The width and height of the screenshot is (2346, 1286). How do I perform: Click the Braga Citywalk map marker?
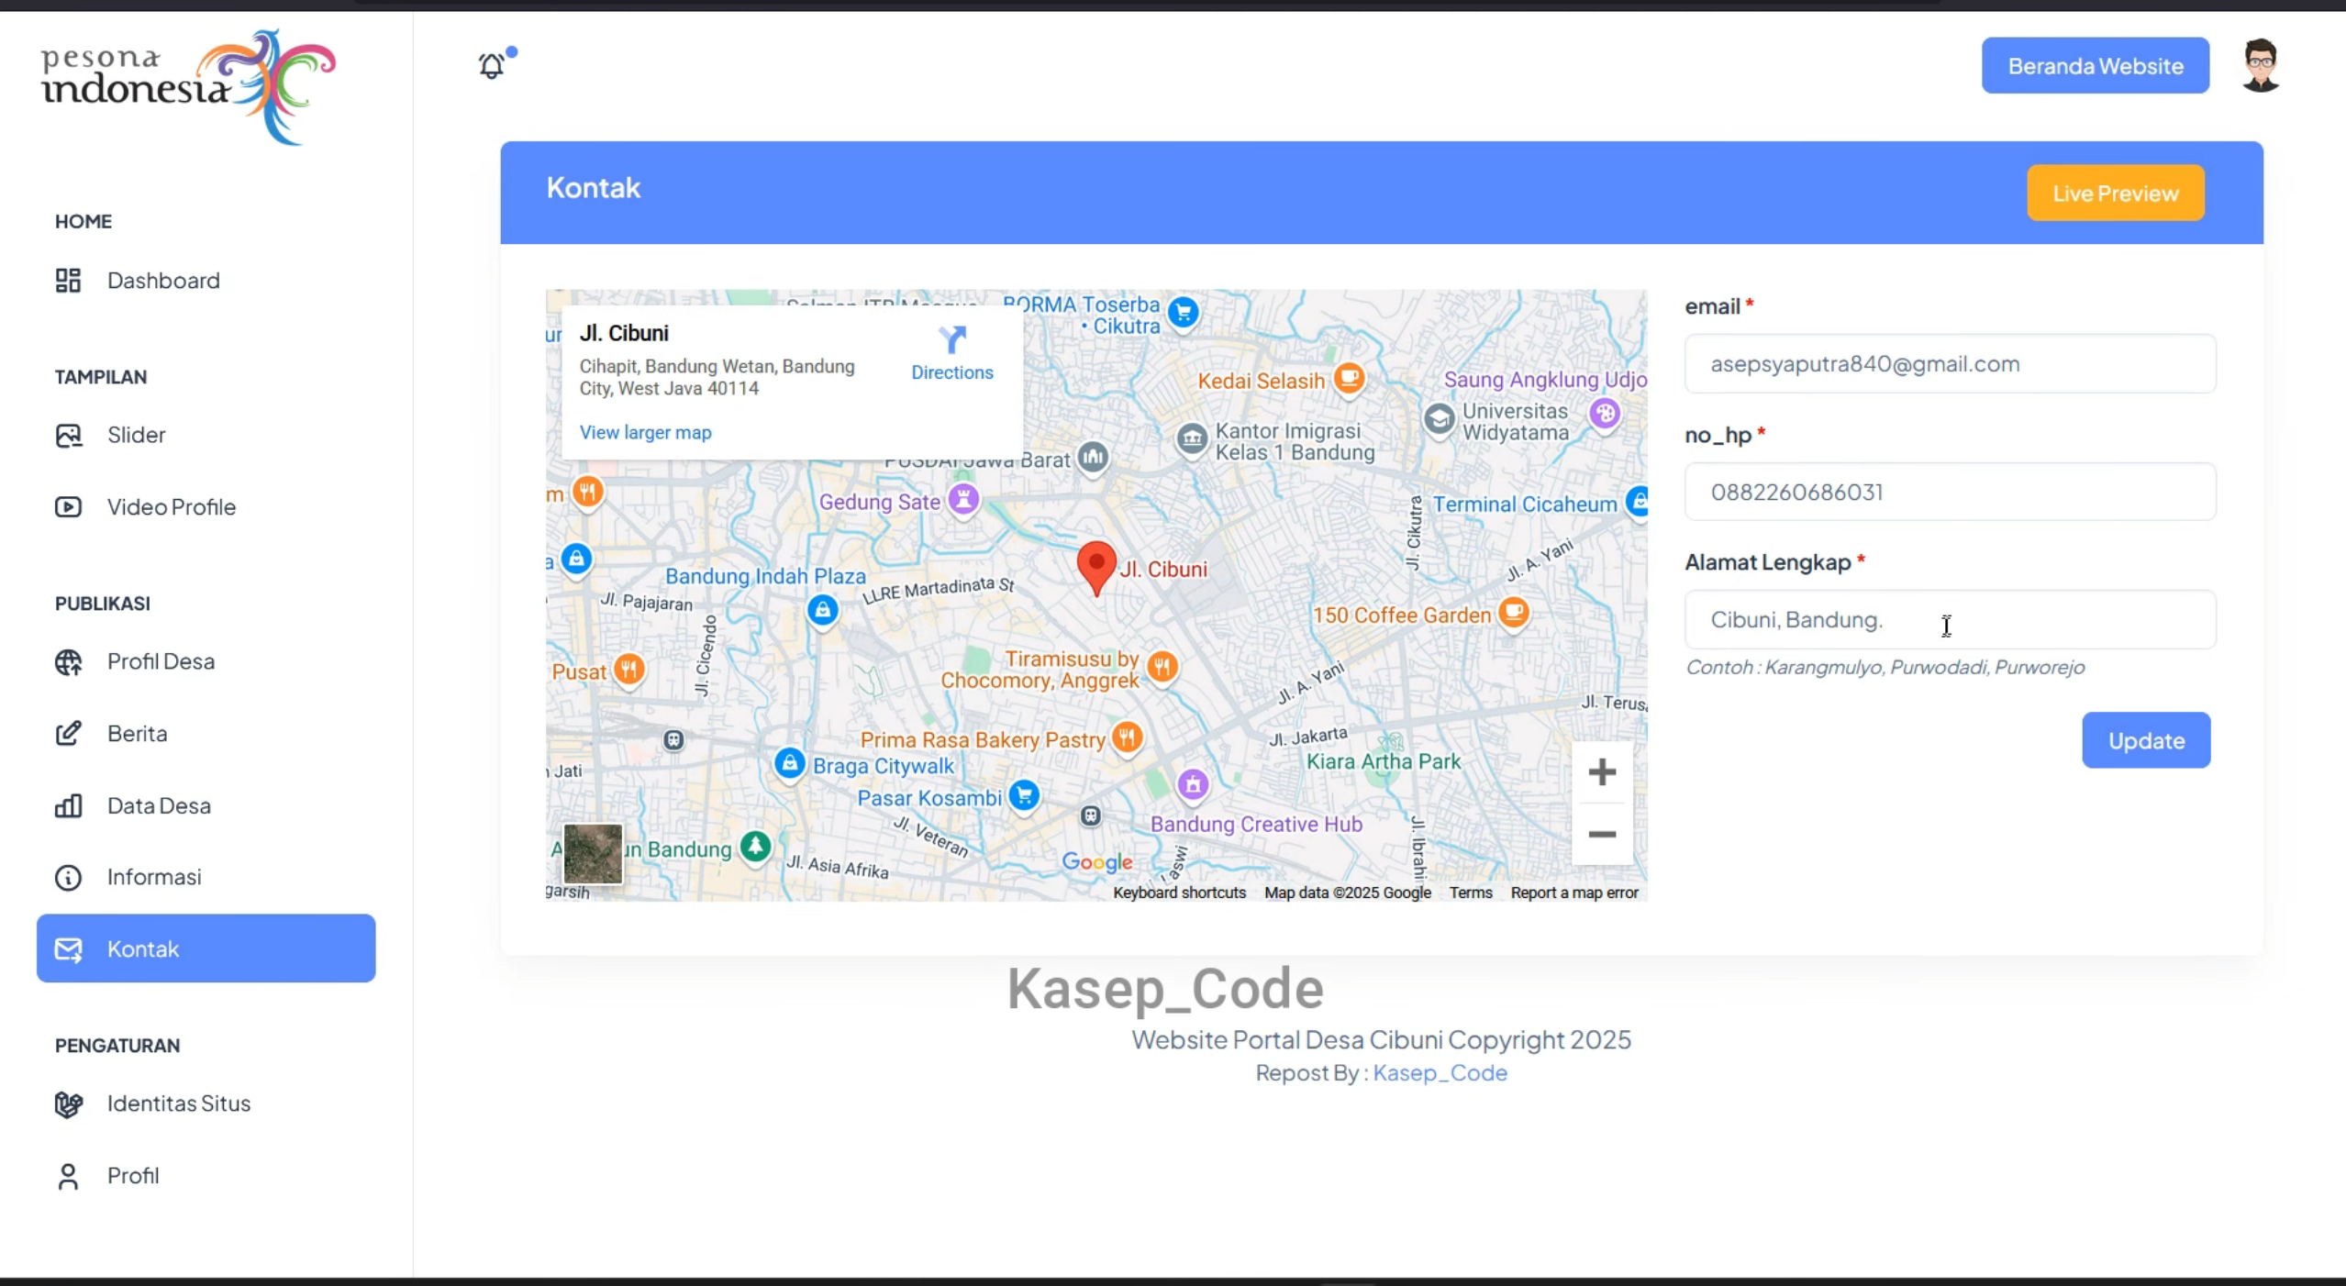point(789,763)
